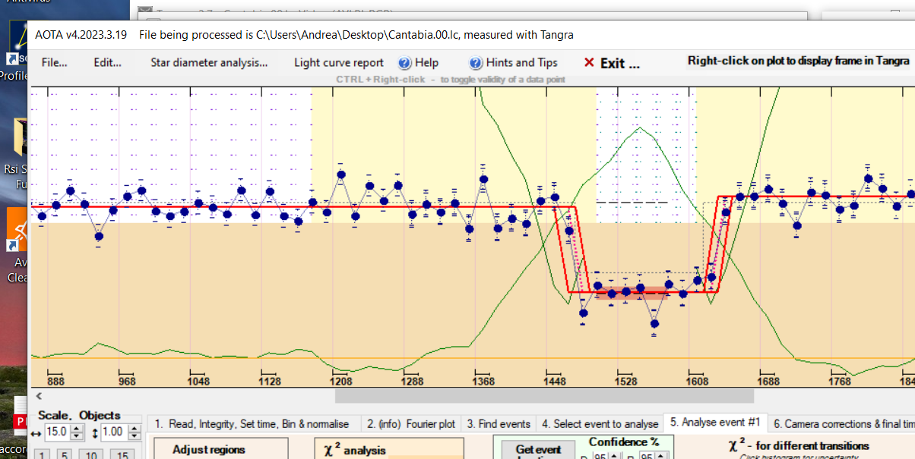The height and width of the screenshot is (459, 915).
Task: Click the frame axis label 1688
Action: (x=768, y=382)
